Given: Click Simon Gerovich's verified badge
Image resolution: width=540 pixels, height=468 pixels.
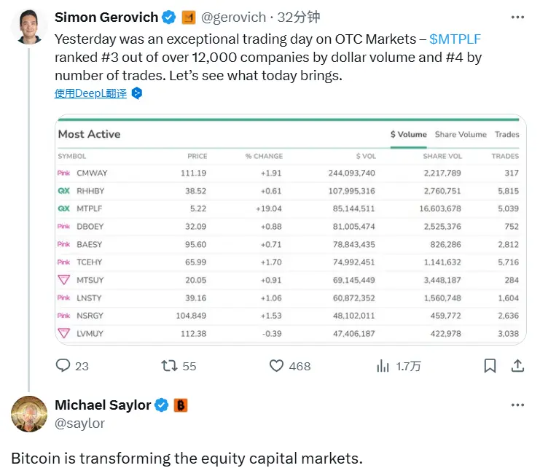Looking at the screenshot, I should click(x=168, y=17).
